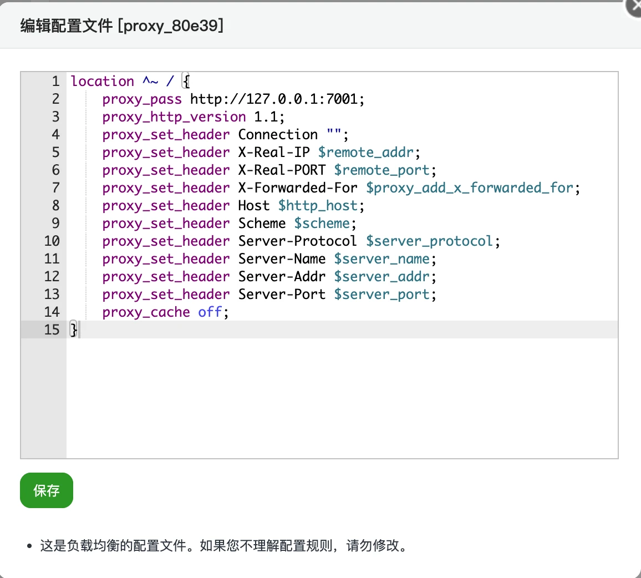Click the $http_host variable
Screen dimensions: 641x578
[x=318, y=206]
